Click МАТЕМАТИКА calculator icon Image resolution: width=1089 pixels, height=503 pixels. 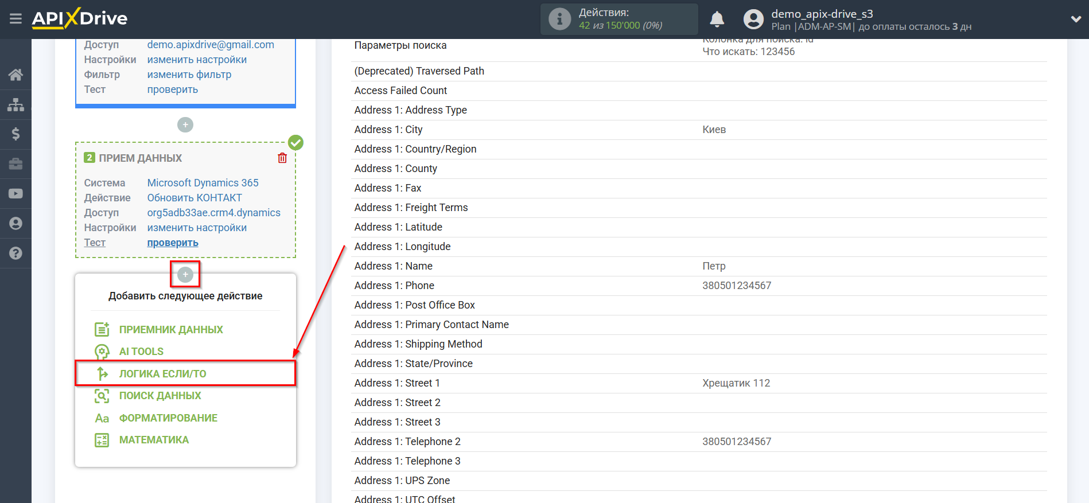[x=102, y=440]
